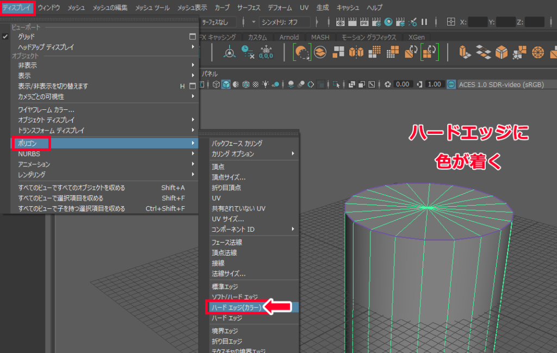Open the デフォーム menu
Image resolution: width=557 pixels, height=353 pixels.
pyautogui.click(x=280, y=8)
